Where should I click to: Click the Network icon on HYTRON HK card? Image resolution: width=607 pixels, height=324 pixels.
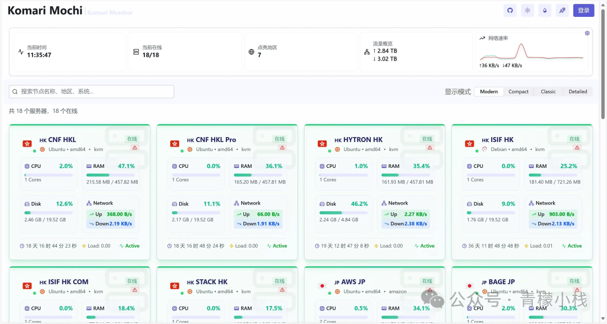[384, 203]
